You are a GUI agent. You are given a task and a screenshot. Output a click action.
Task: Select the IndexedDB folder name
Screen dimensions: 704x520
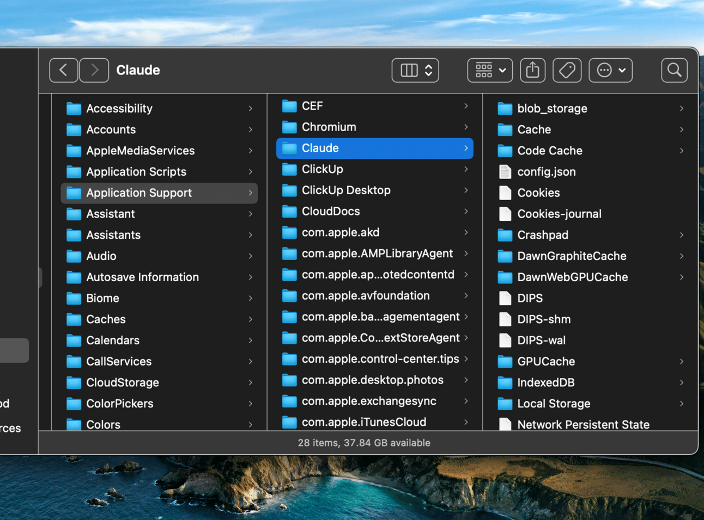[546, 383]
